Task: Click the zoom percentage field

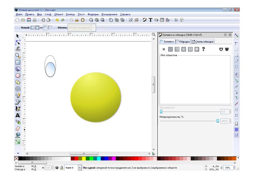Action: click(x=228, y=168)
